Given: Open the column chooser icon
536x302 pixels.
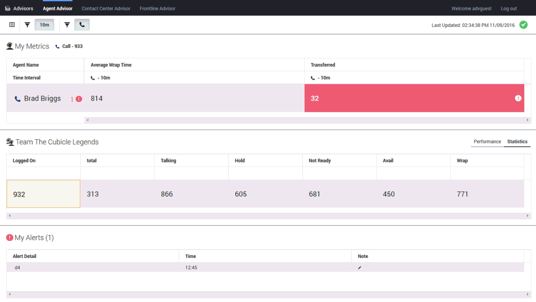Looking at the screenshot, I should coord(12,25).
